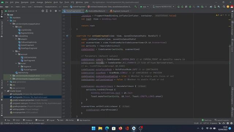This screenshot has width=234, height=132.
Task: Open the Event Log
Action: point(207,120)
